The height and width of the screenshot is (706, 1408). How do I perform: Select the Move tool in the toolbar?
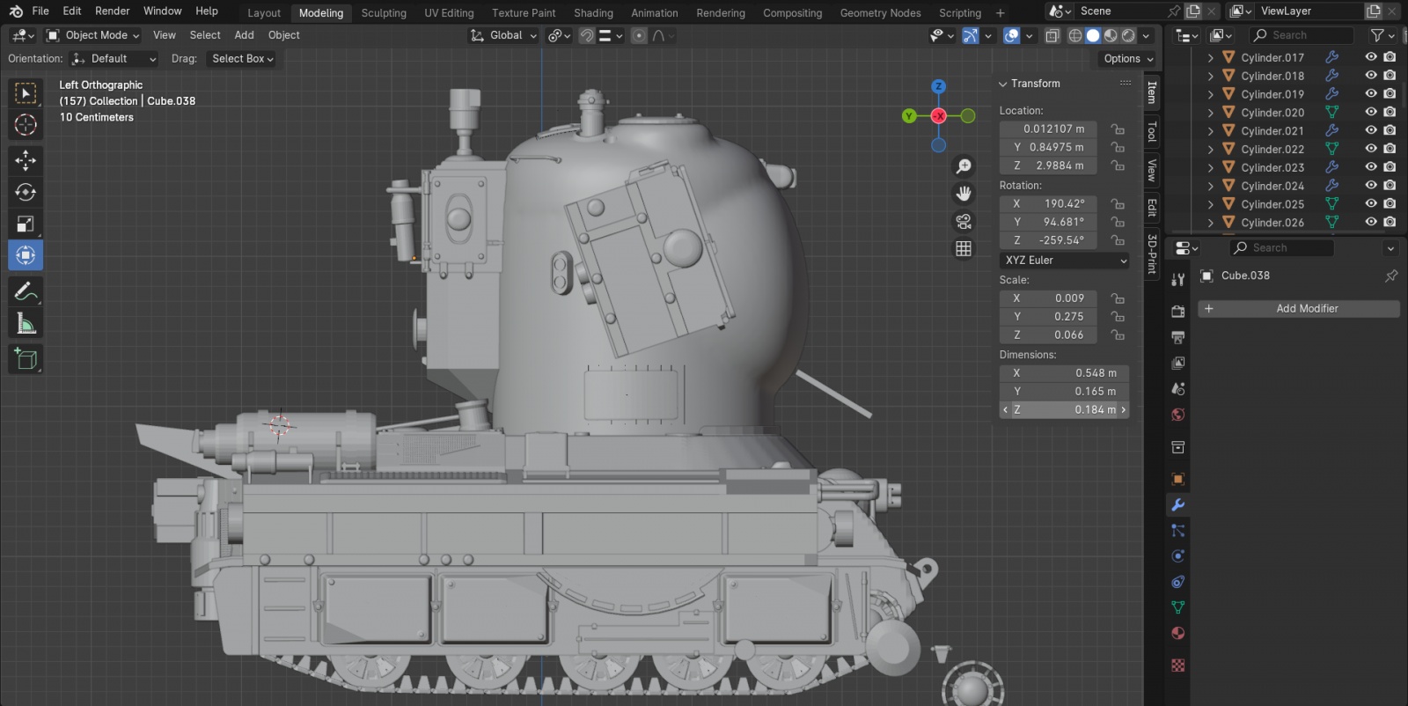click(x=26, y=159)
